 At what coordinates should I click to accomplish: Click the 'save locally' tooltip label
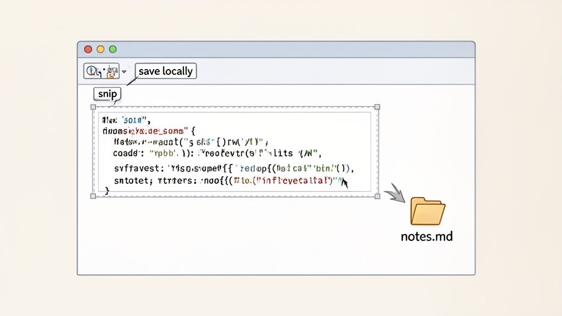pyautogui.click(x=165, y=71)
